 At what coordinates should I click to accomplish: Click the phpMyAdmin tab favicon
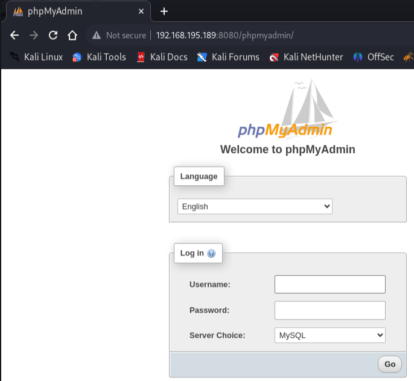(18, 11)
